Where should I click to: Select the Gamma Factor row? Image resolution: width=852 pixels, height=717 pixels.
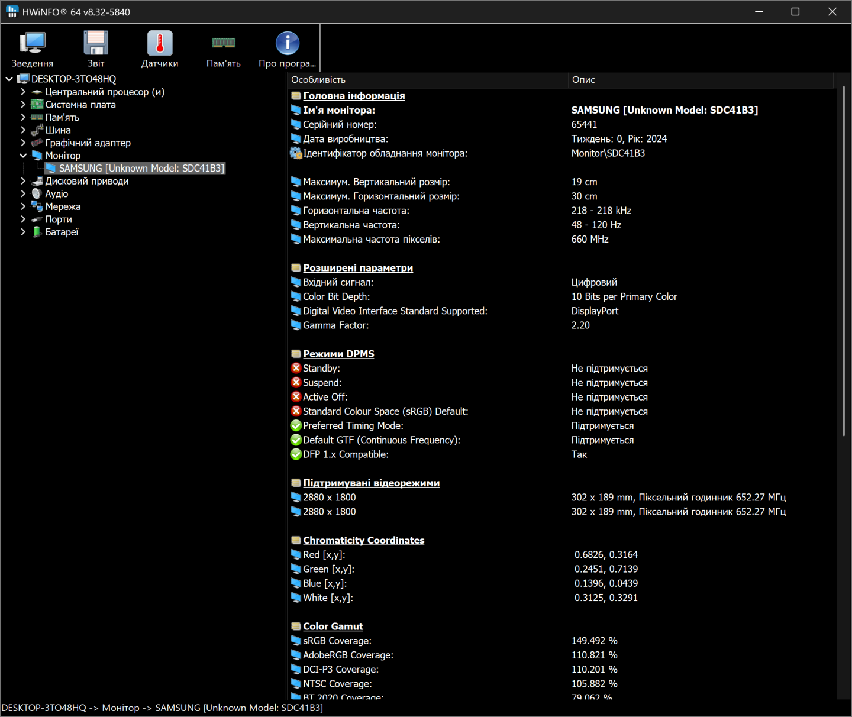(562, 325)
